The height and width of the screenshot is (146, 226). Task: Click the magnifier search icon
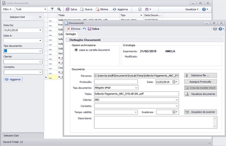59,9
